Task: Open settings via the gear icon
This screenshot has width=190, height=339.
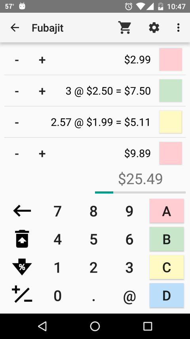Action: (x=154, y=28)
